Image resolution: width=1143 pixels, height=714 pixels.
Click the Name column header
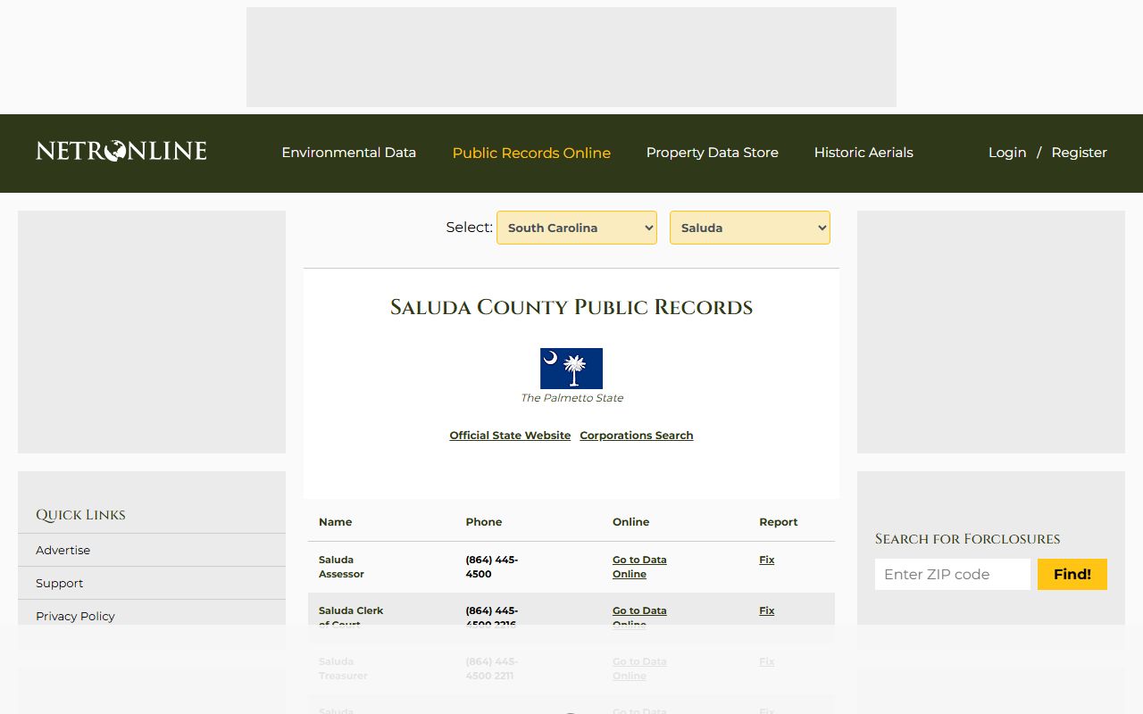pyautogui.click(x=335, y=522)
